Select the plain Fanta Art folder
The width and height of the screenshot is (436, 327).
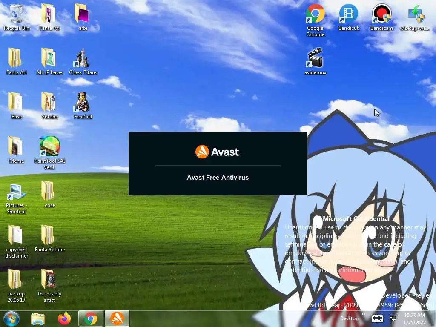[x=17, y=62]
